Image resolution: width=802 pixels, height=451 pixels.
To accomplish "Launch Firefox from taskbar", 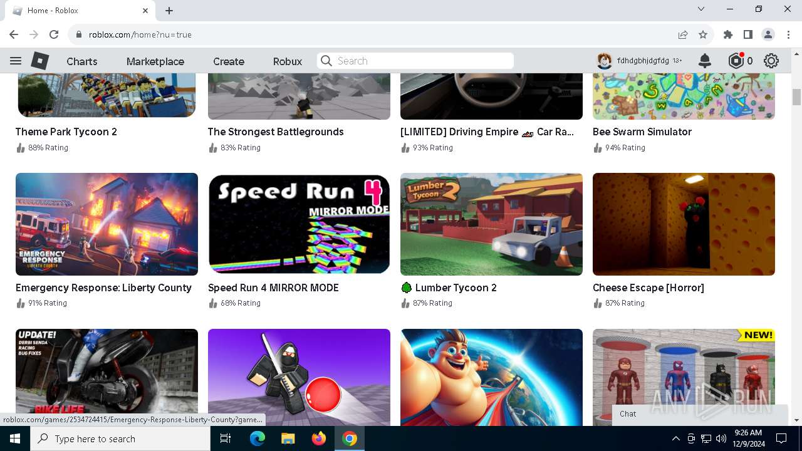I will (319, 438).
